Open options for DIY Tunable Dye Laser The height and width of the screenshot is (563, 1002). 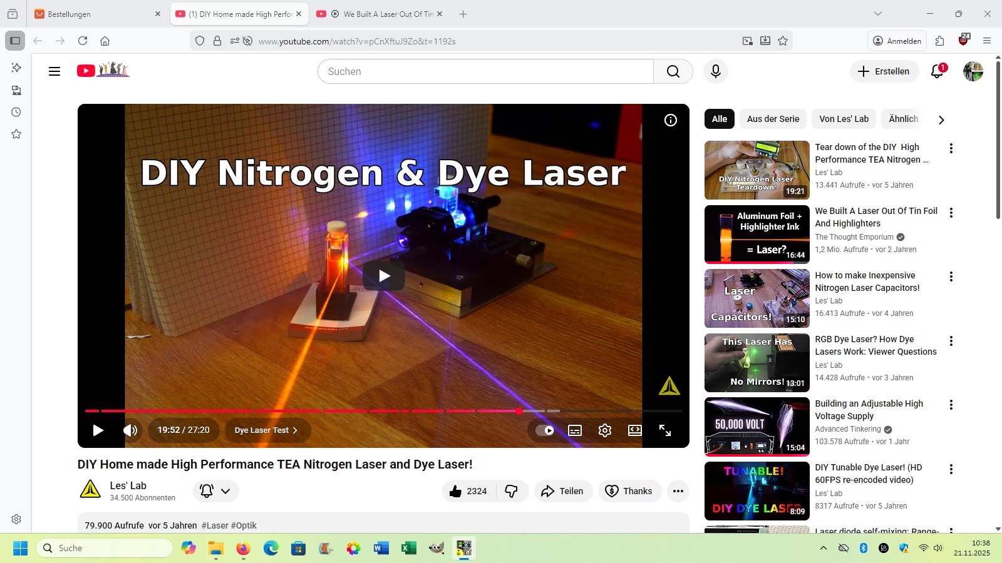coord(951,469)
